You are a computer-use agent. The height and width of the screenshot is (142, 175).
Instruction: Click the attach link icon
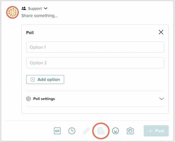click(x=86, y=131)
